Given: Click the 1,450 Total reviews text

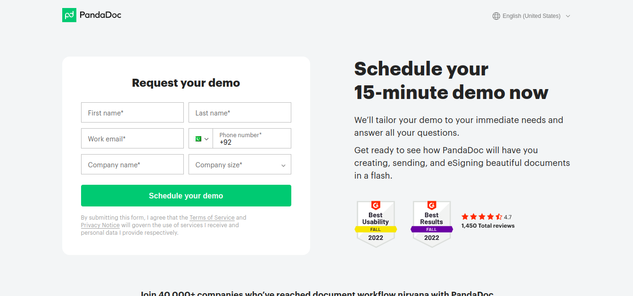Looking at the screenshot, I should tap(488, 226).
